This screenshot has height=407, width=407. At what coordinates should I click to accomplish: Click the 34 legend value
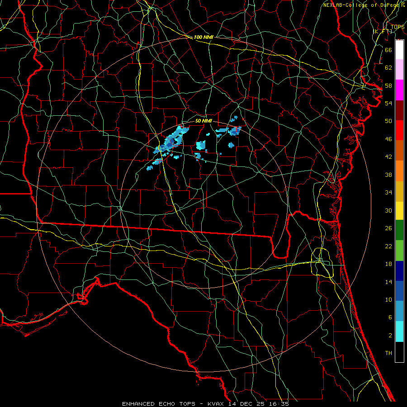388,193
